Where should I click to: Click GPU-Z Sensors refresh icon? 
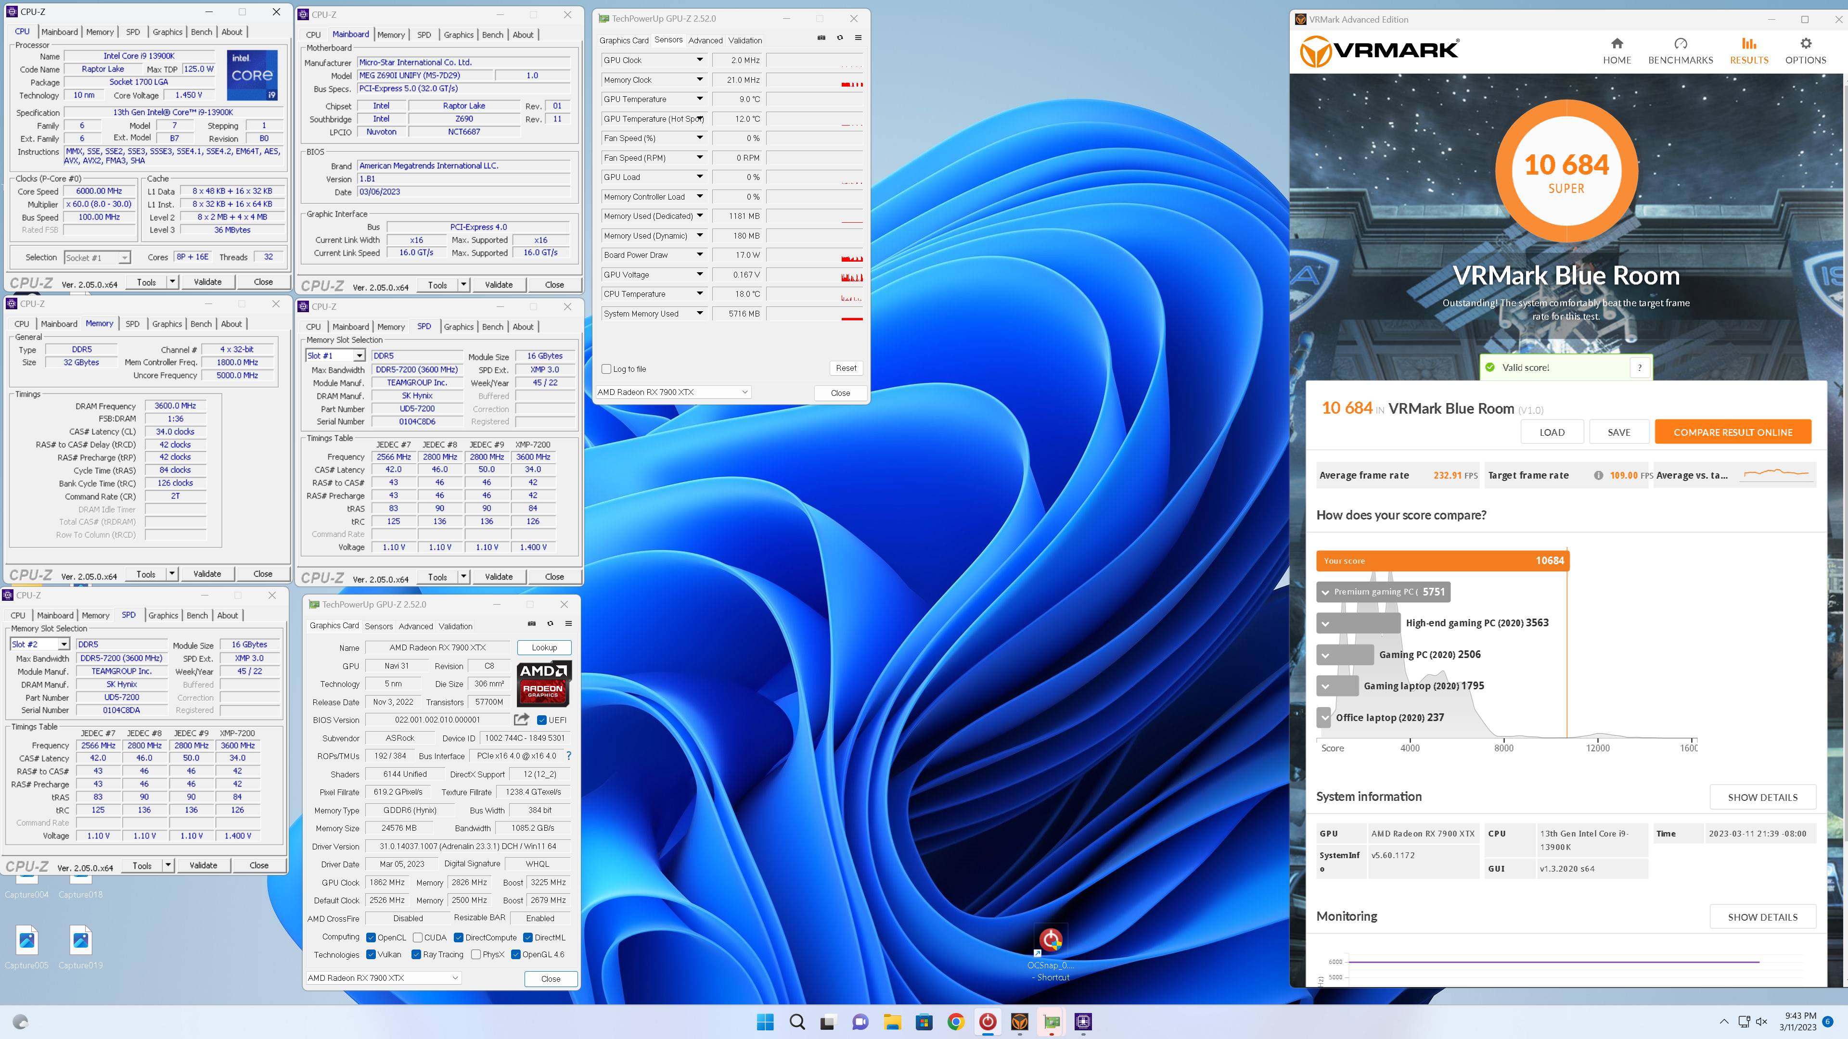[x=840, y=38]
